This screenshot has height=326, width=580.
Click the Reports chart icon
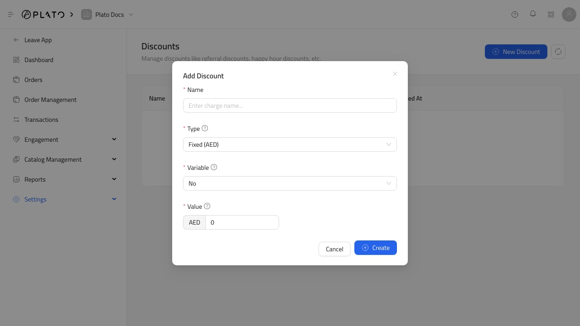16,179
